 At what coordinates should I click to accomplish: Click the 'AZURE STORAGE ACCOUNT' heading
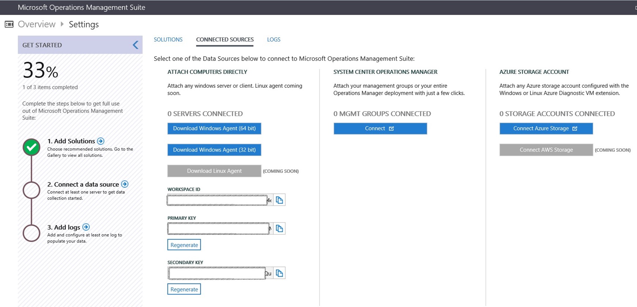(534, 72)
